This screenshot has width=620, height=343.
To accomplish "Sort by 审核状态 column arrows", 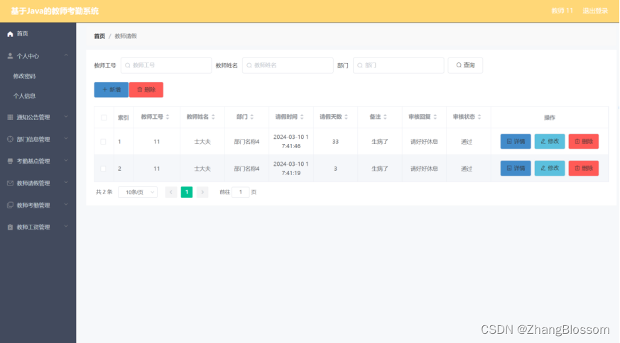I will tap(479, 117).
